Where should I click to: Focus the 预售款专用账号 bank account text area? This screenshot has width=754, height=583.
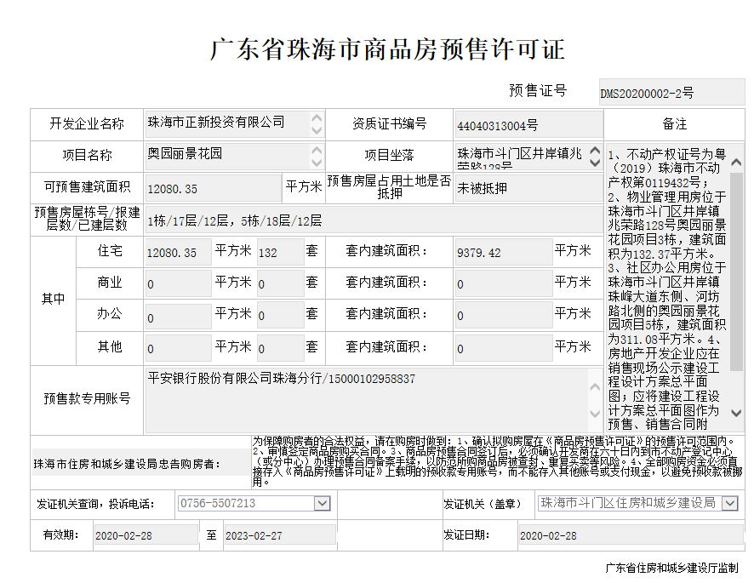click(371, 399)
